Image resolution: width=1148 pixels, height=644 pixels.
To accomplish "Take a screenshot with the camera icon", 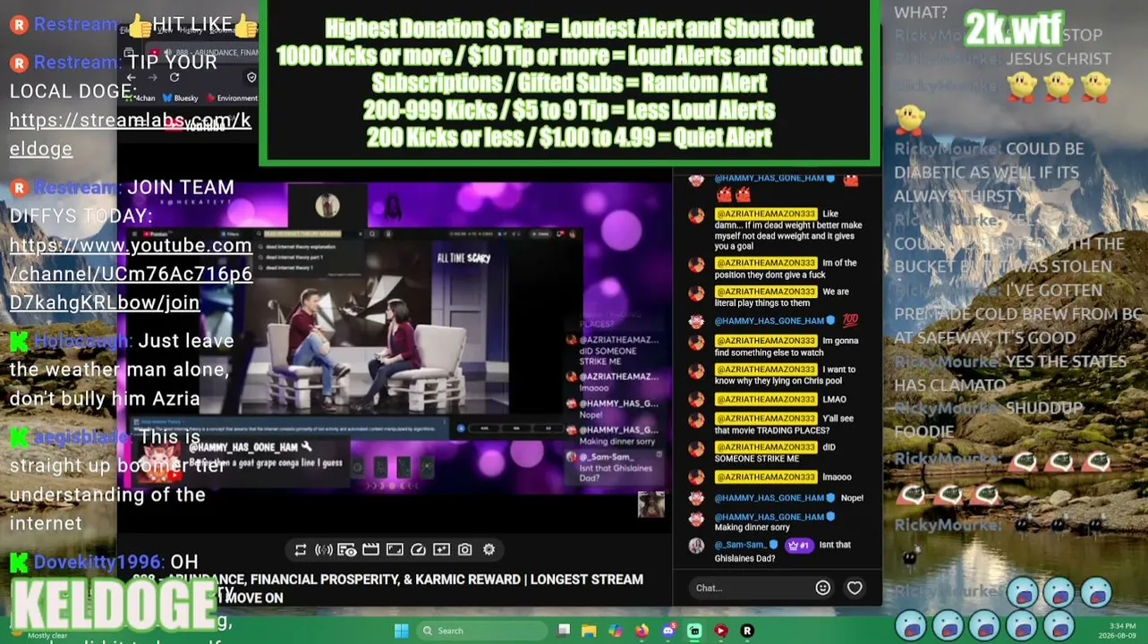I will tap(464, 550).
